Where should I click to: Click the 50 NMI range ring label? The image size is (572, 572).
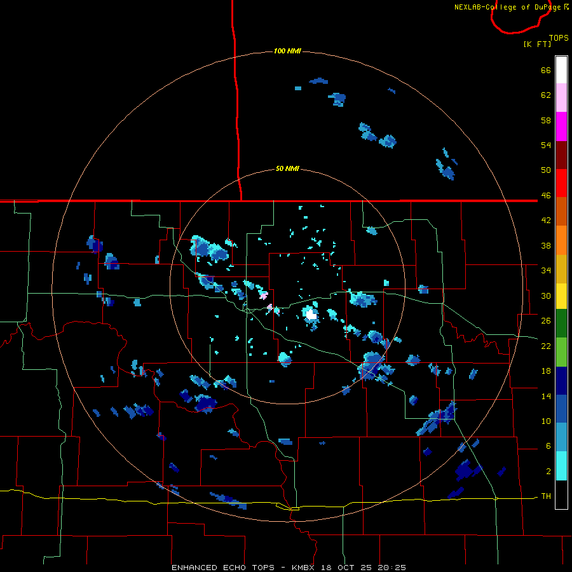[x=287, y=168]
